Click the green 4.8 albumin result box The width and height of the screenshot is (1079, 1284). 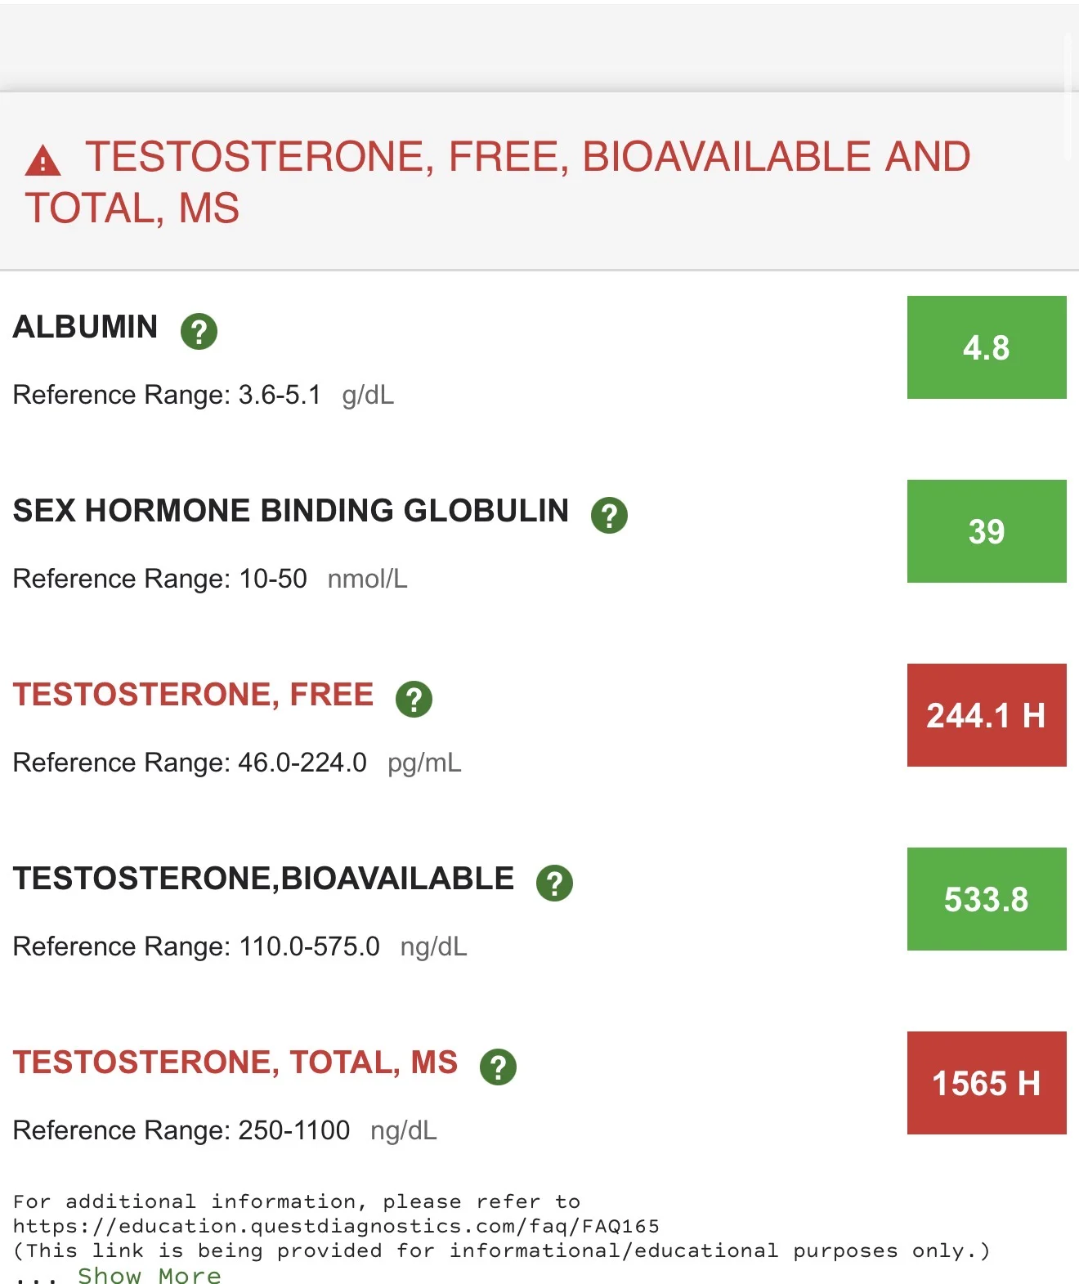point(987,347)
